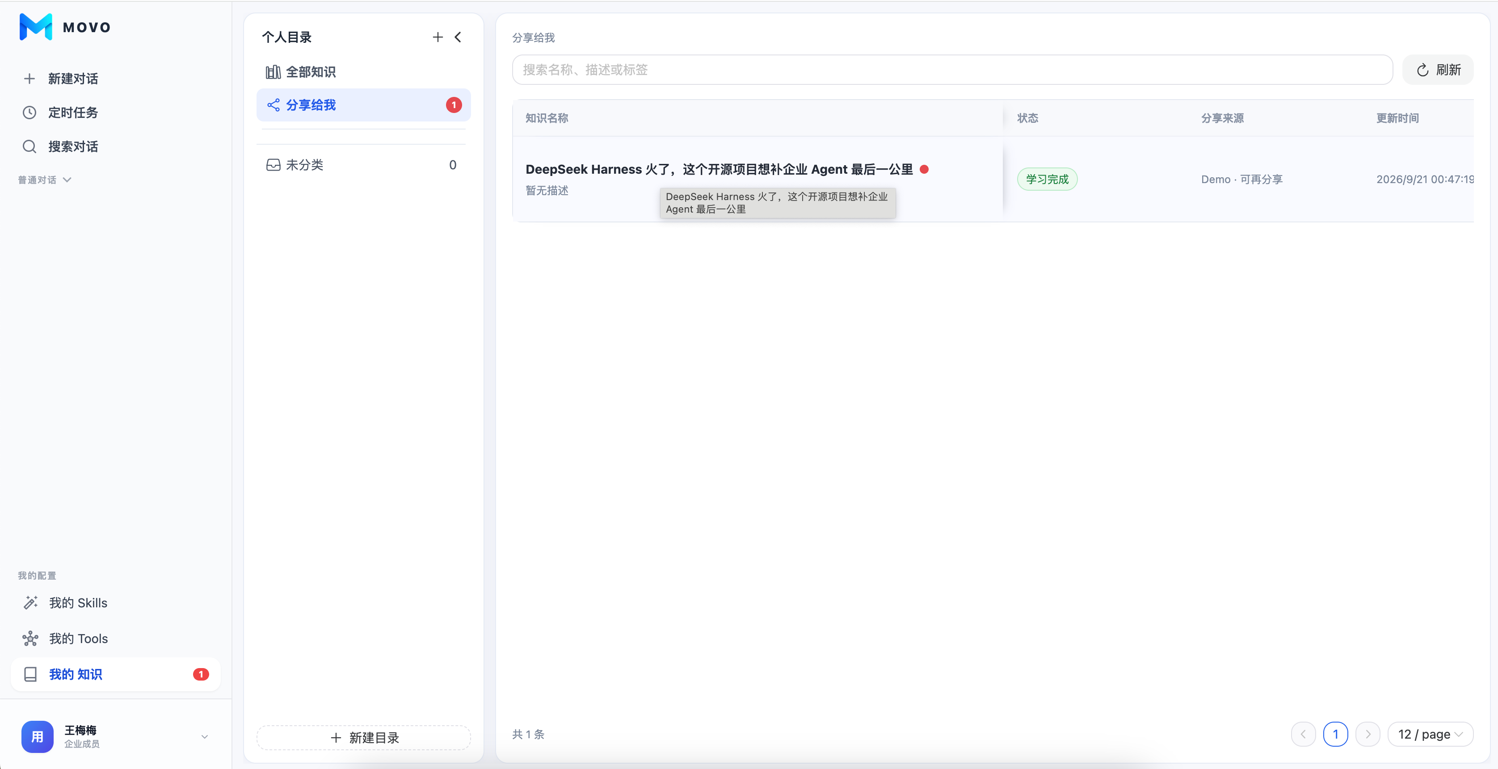Open 我的 知识 page

point(116,674)
